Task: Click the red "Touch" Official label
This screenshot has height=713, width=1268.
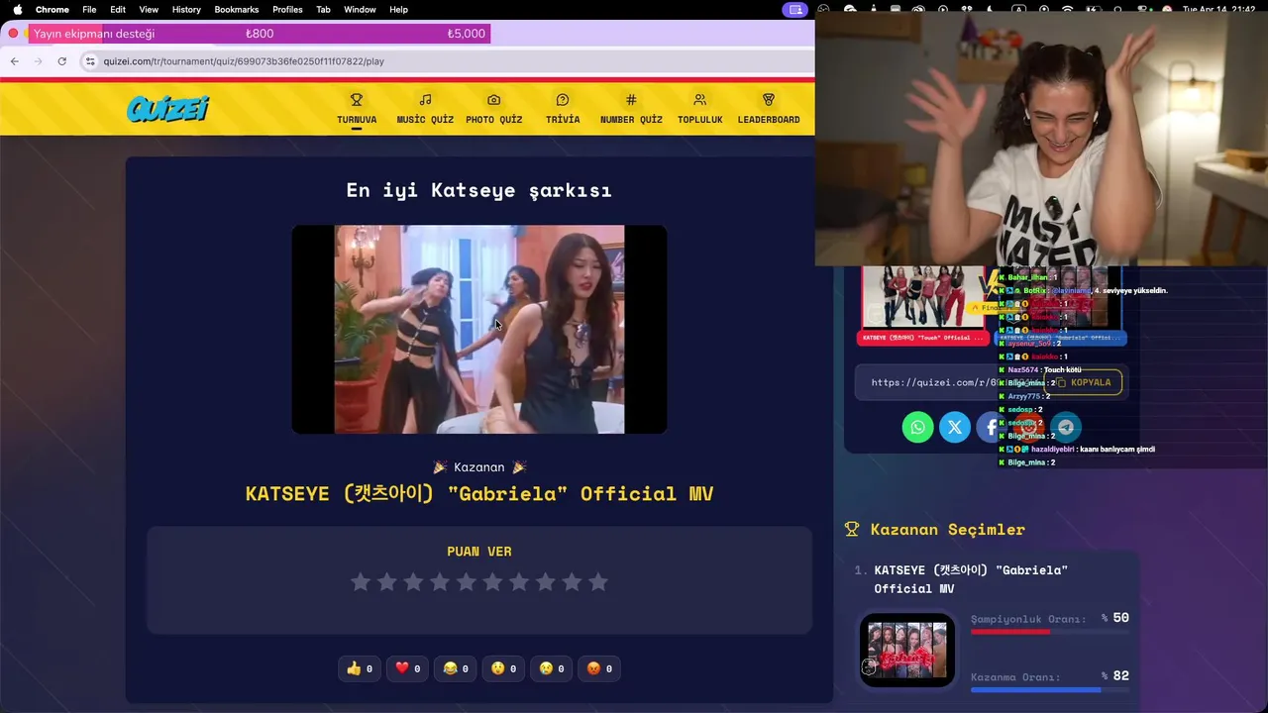Action: pos(922,338)
